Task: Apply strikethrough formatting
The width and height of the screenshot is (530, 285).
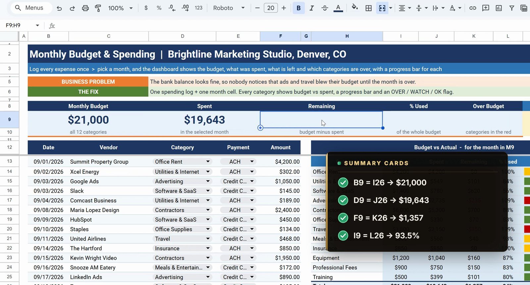Action: (325, 8)
